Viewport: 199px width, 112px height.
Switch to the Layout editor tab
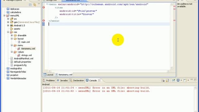point(49,75)
